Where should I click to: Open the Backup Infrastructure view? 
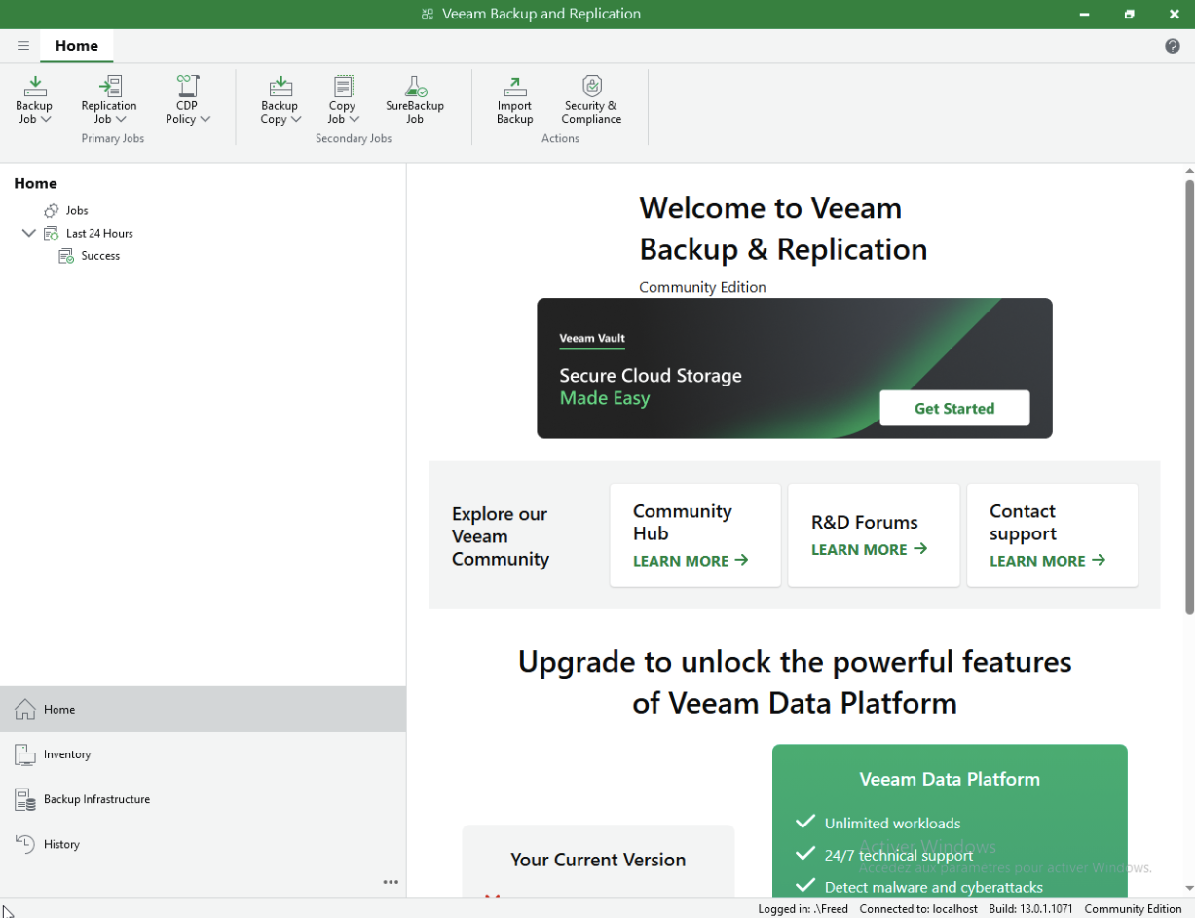pyautogui.click(x=96, y=799)
